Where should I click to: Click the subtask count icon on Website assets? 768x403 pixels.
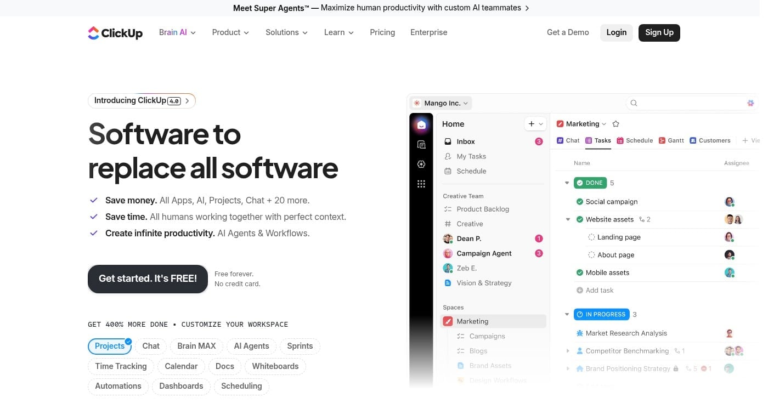click(642, 219)
